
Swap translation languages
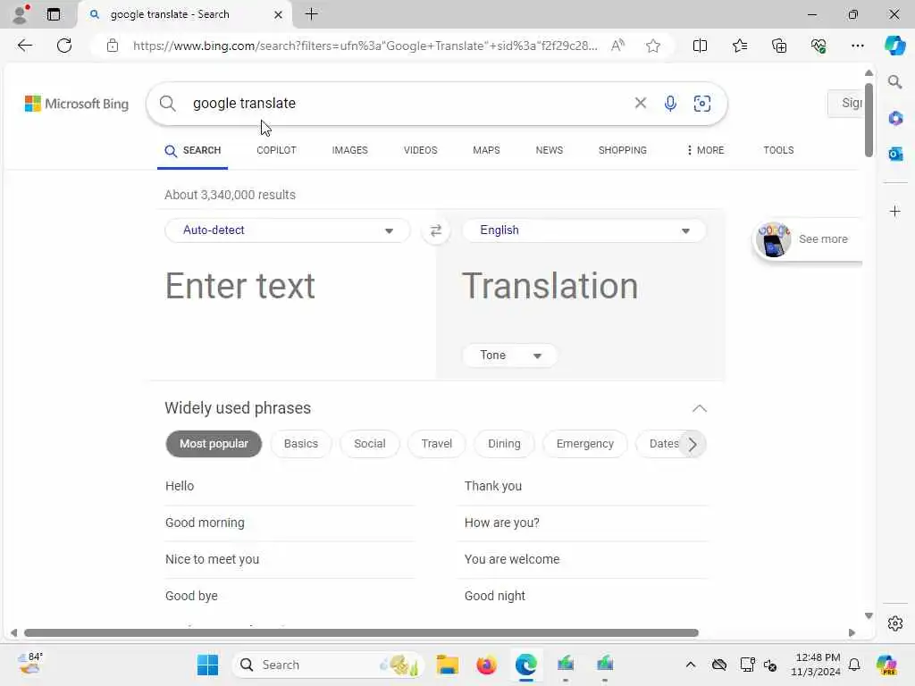pos(436,230)
